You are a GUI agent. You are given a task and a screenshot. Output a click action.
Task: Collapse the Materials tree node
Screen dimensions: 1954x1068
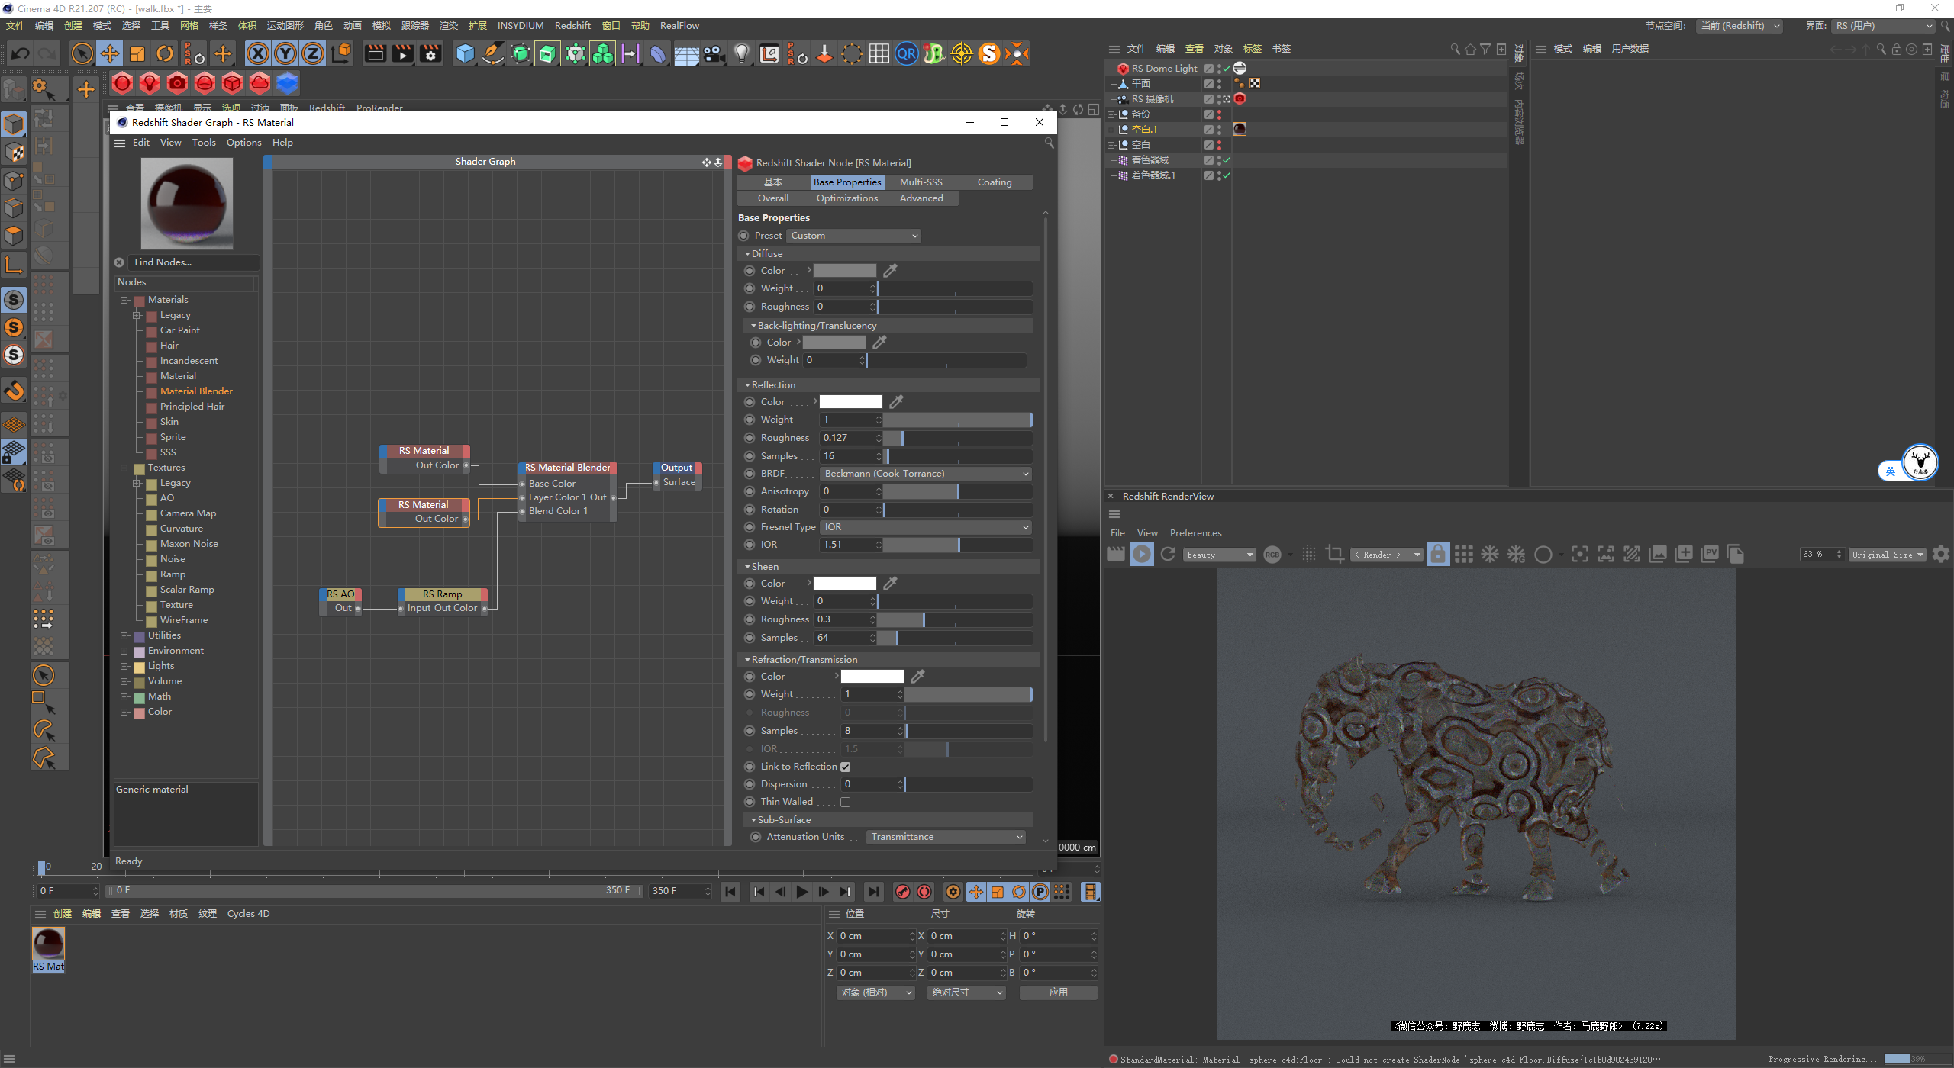tap(124, 300)
